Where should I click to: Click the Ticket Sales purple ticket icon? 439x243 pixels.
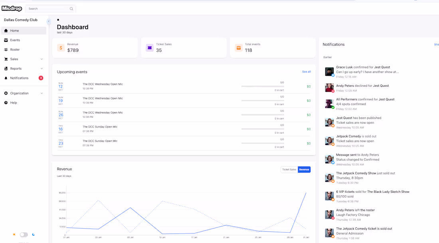[x=150, y=48]
